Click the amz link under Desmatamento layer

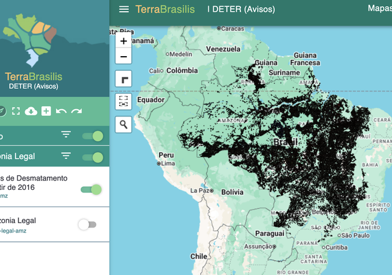(x=4, y=195)
